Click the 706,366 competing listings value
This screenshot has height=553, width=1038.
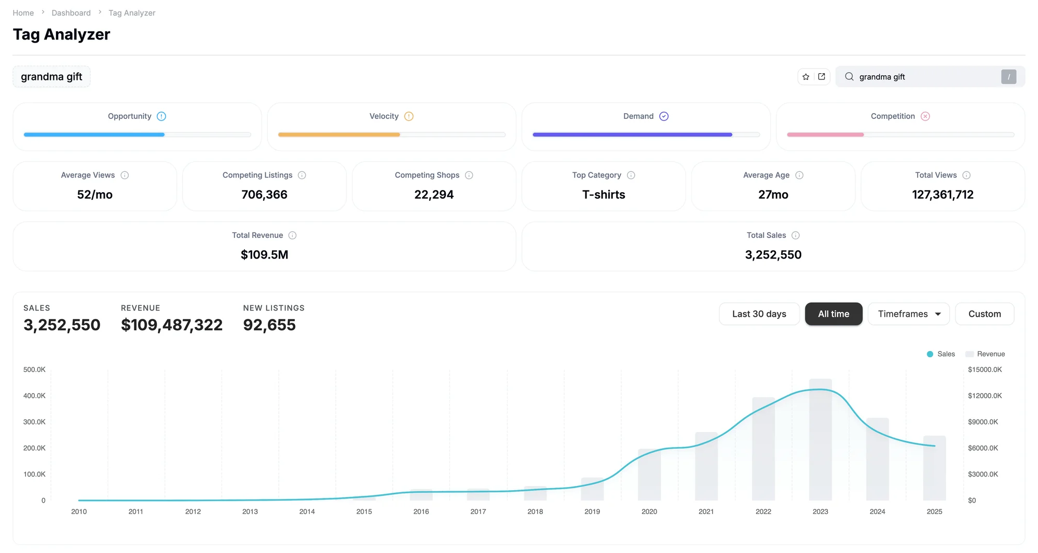tap(264, 195)
